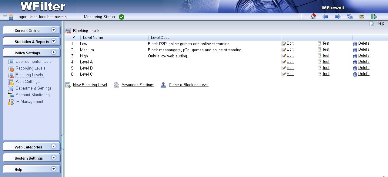The image size is (388, 177).
Task: Expand the Current Online panel
Action: pos(32,30)
